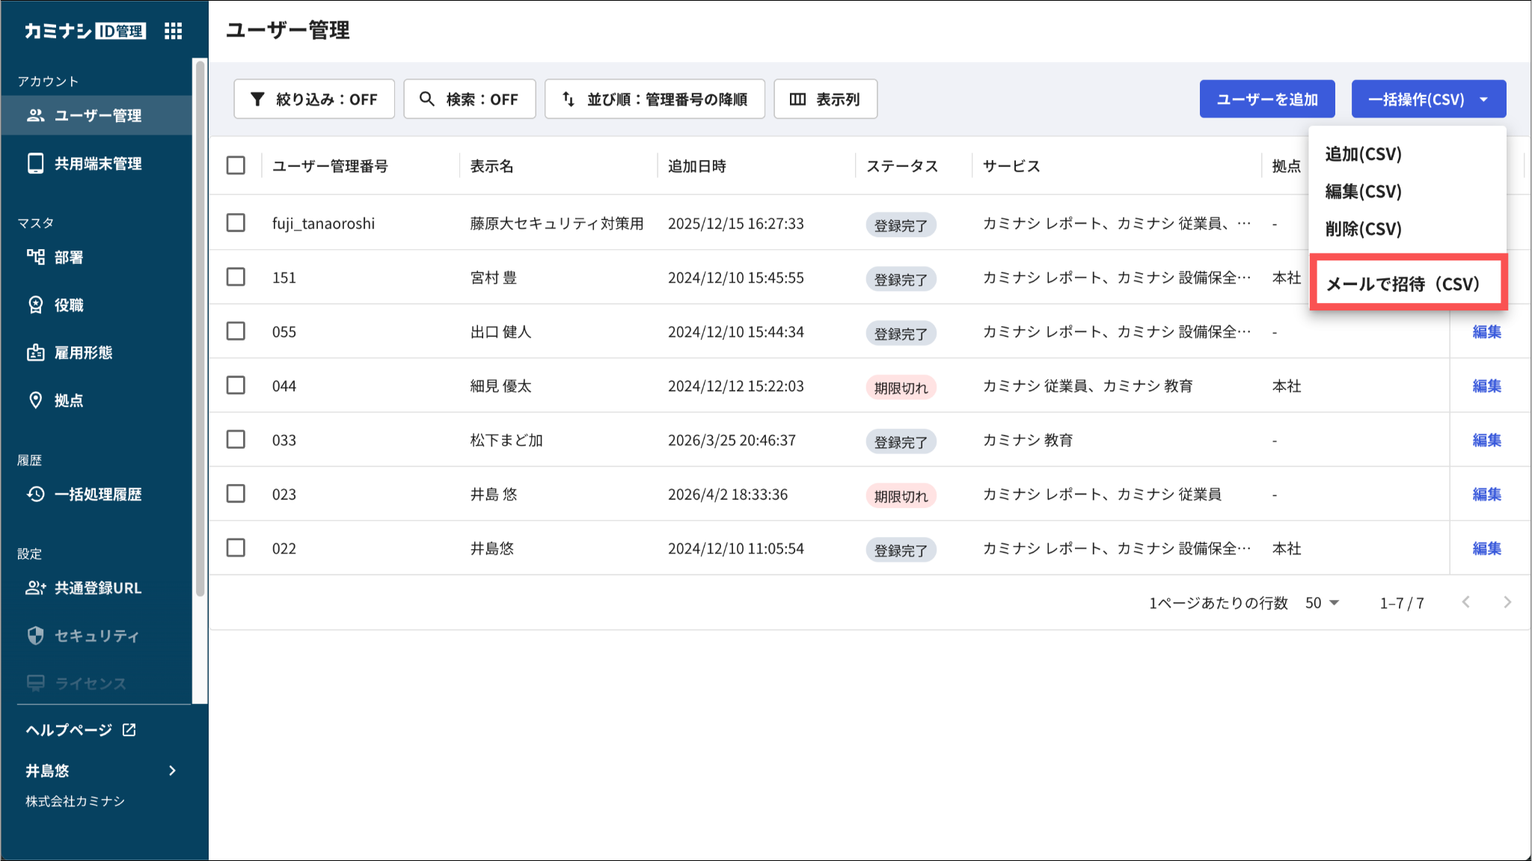
Task: Collapse the 一括操作(CSV) dropdown button
Action: tap(1429, 99)
